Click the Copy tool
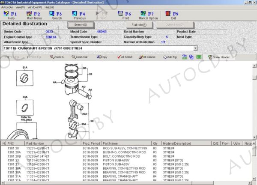257x185 pixels. tap(102, 57)
